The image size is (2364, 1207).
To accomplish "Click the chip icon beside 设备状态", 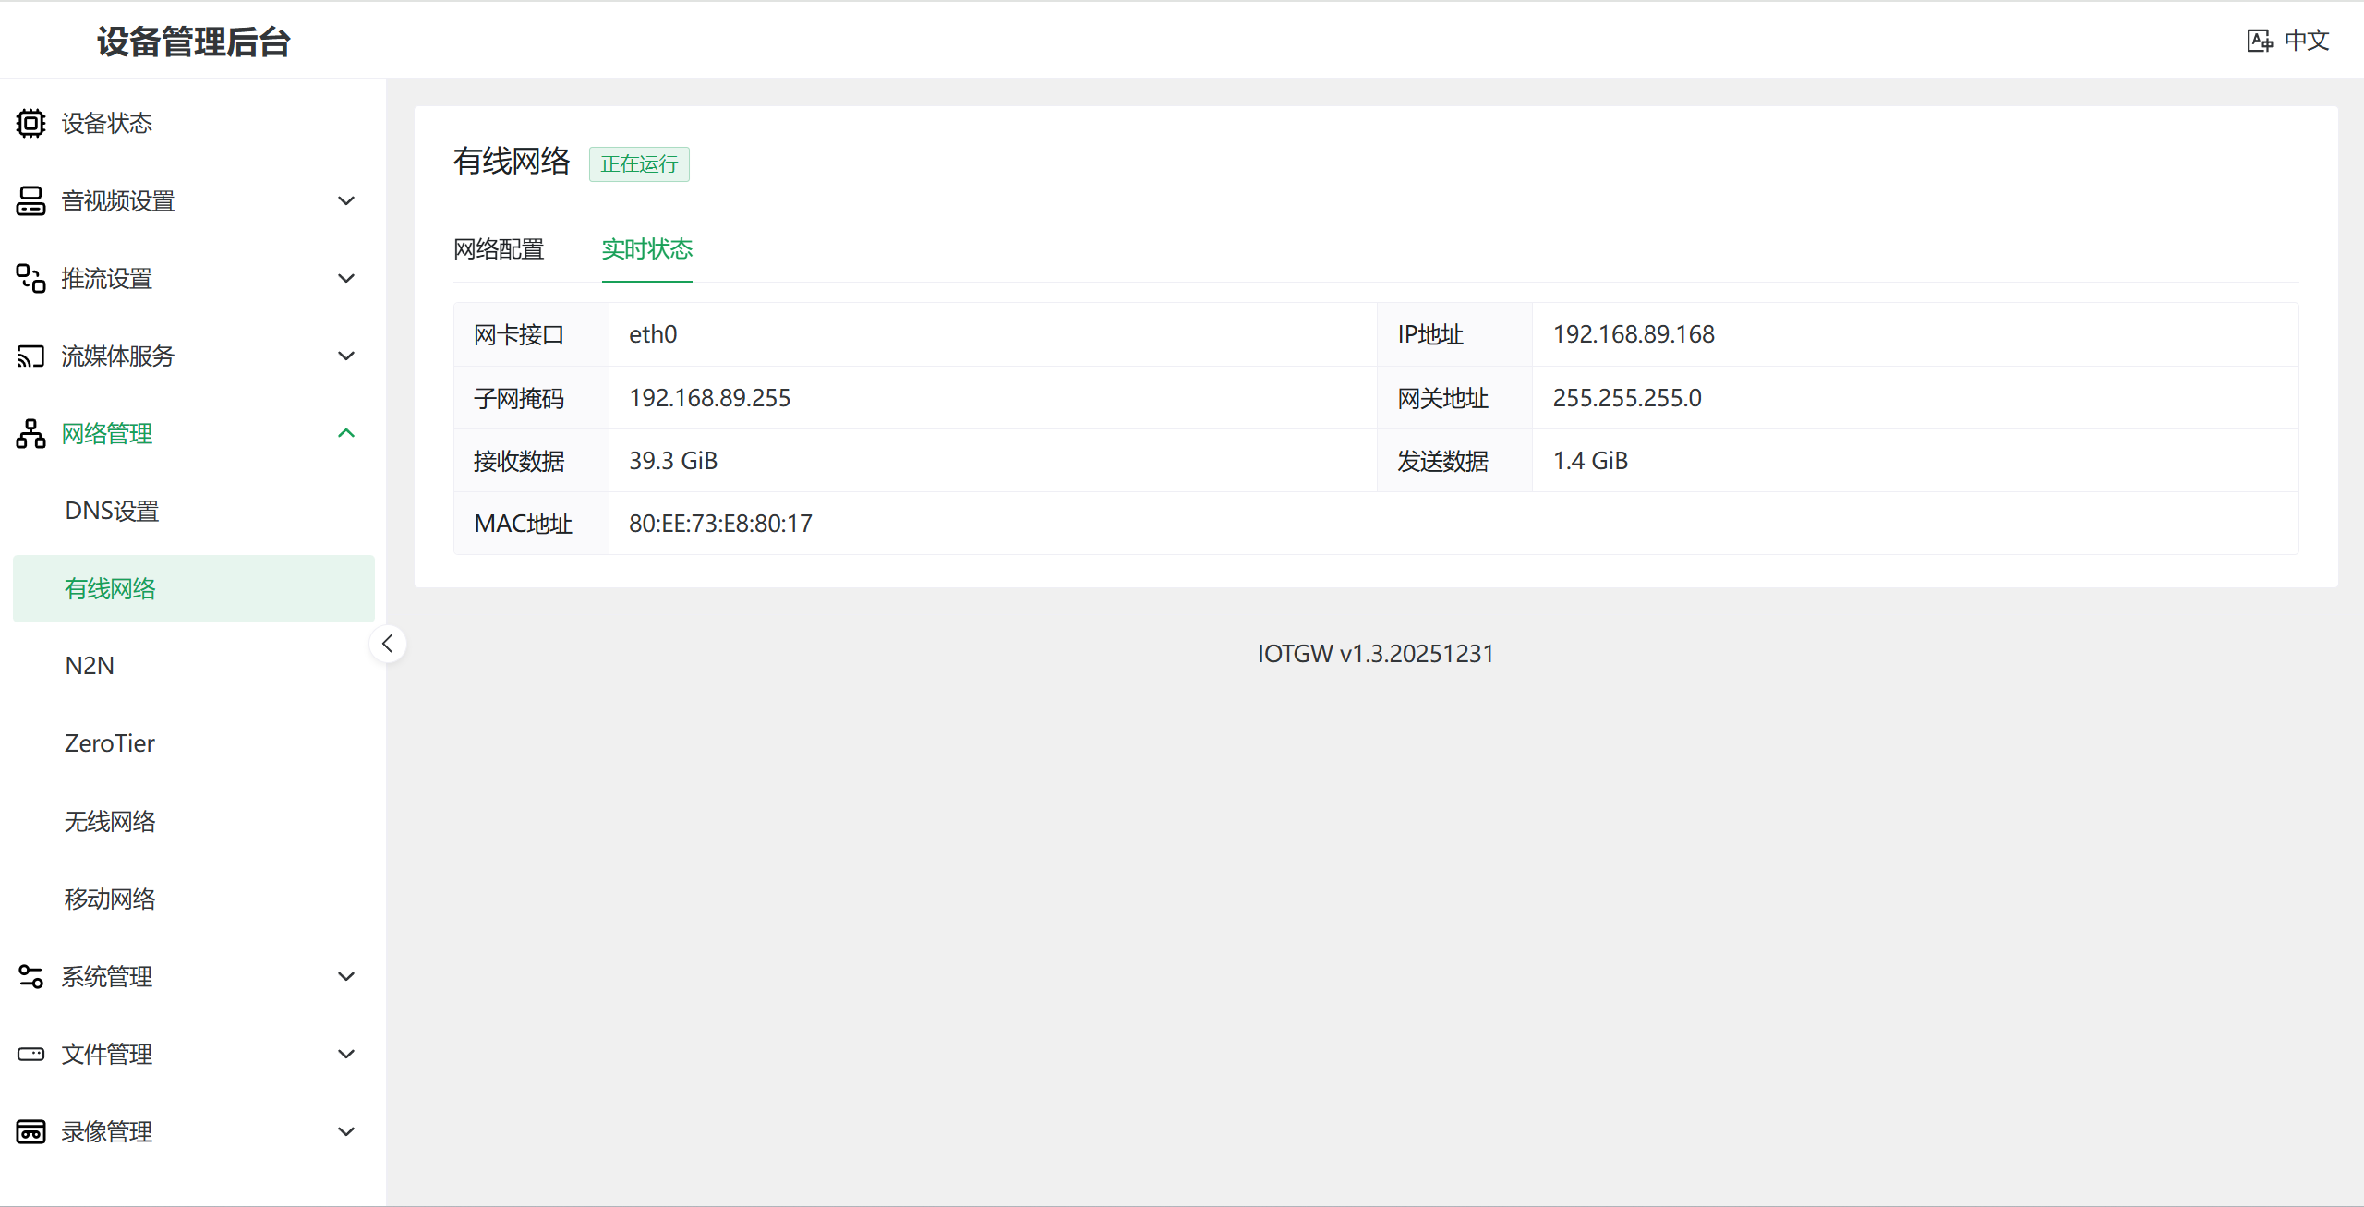I will pyautogui.click(x=30, y=123).
